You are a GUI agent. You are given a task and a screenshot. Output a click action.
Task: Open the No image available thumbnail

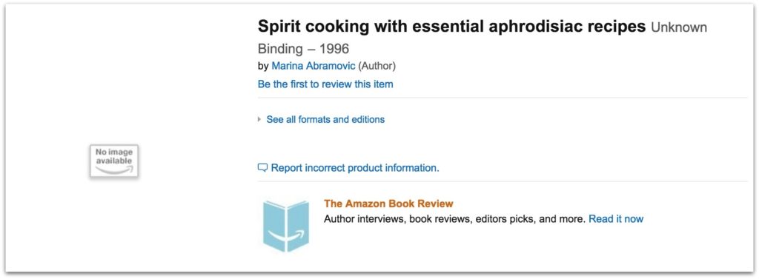click(113, 161)
